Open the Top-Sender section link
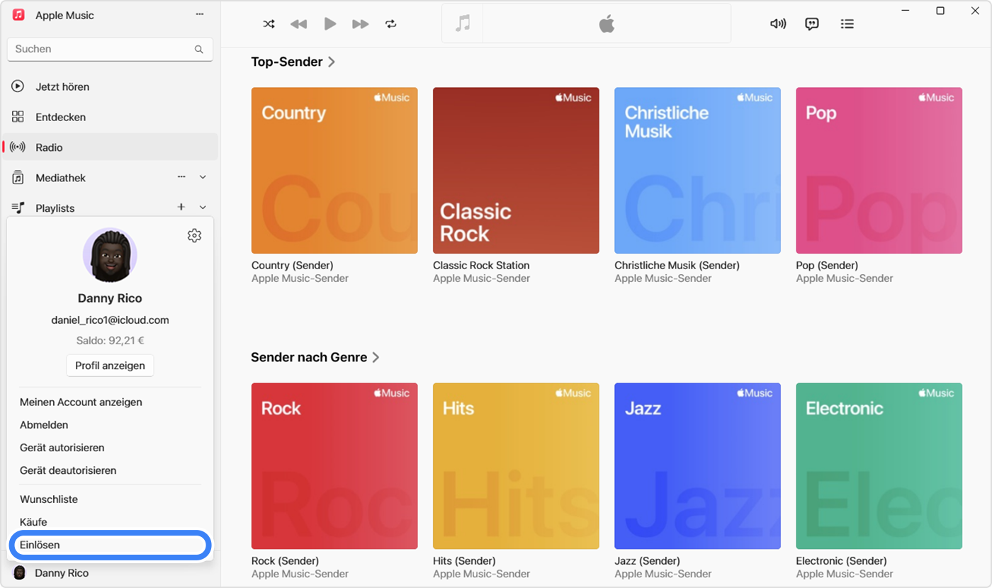 coord(293,62)
